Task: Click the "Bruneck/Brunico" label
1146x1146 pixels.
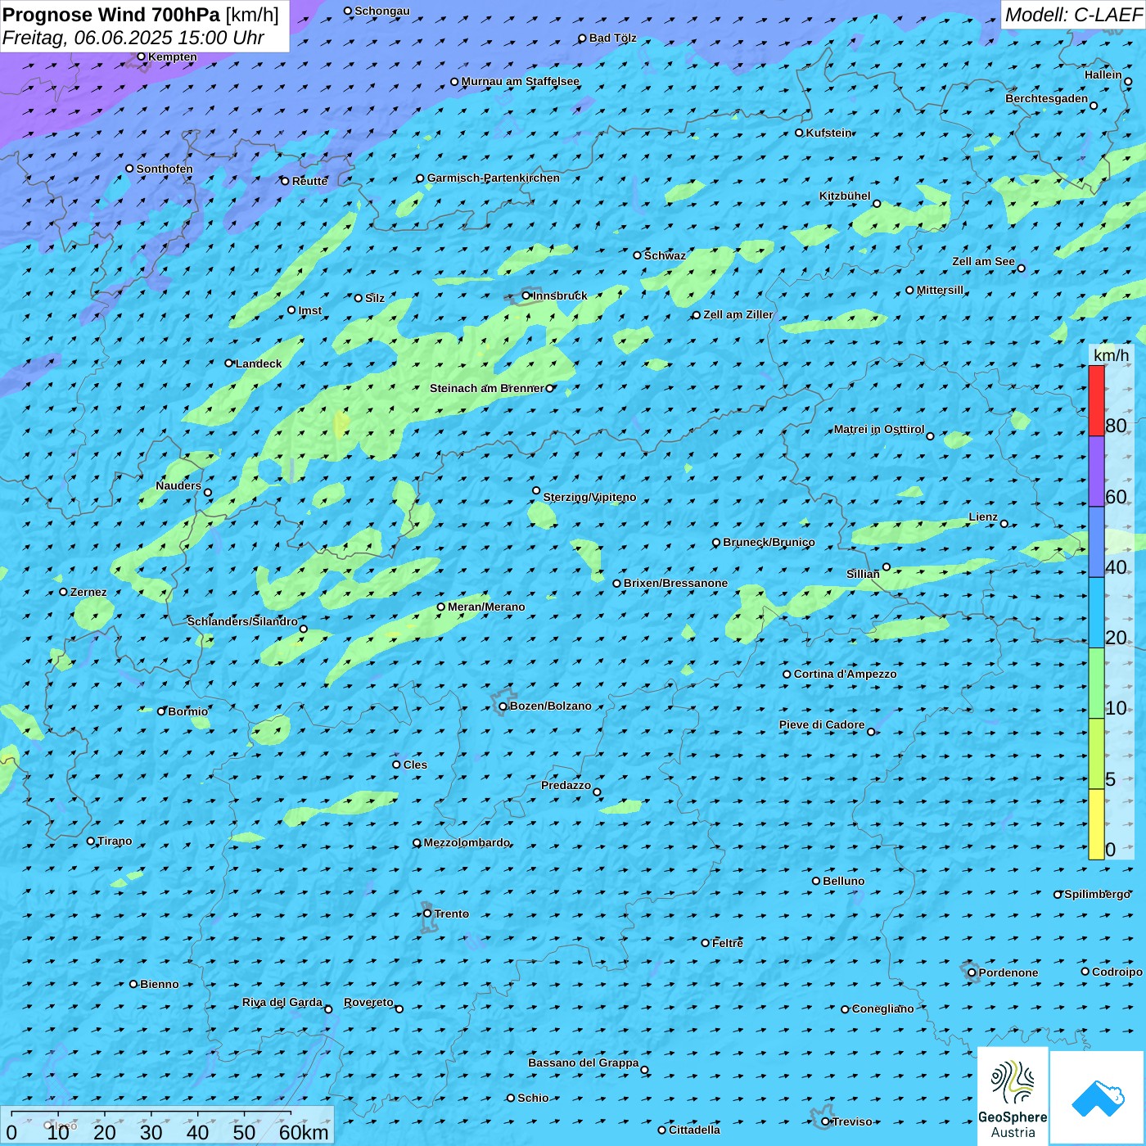Action: (x=769, y=542)
